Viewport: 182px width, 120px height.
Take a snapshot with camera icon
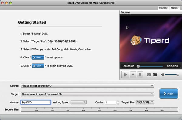coord(149,74)
